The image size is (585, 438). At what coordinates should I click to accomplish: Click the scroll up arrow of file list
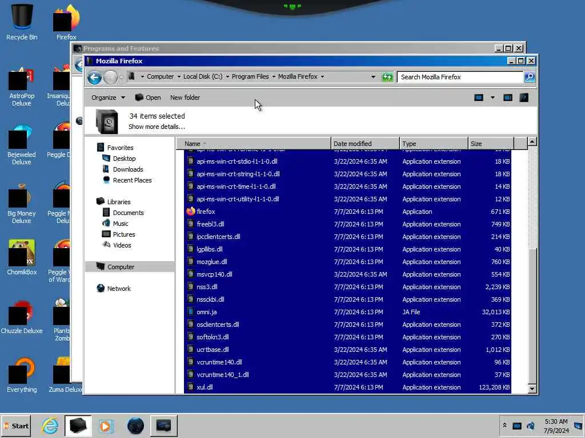point(532,141)
